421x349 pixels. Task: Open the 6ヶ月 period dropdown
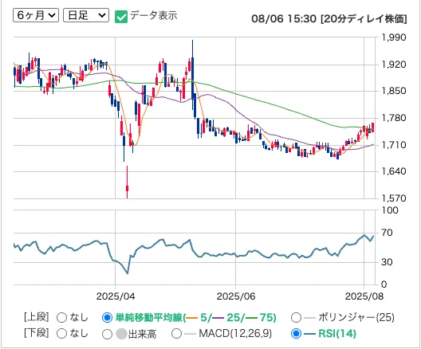coord(36,15)
